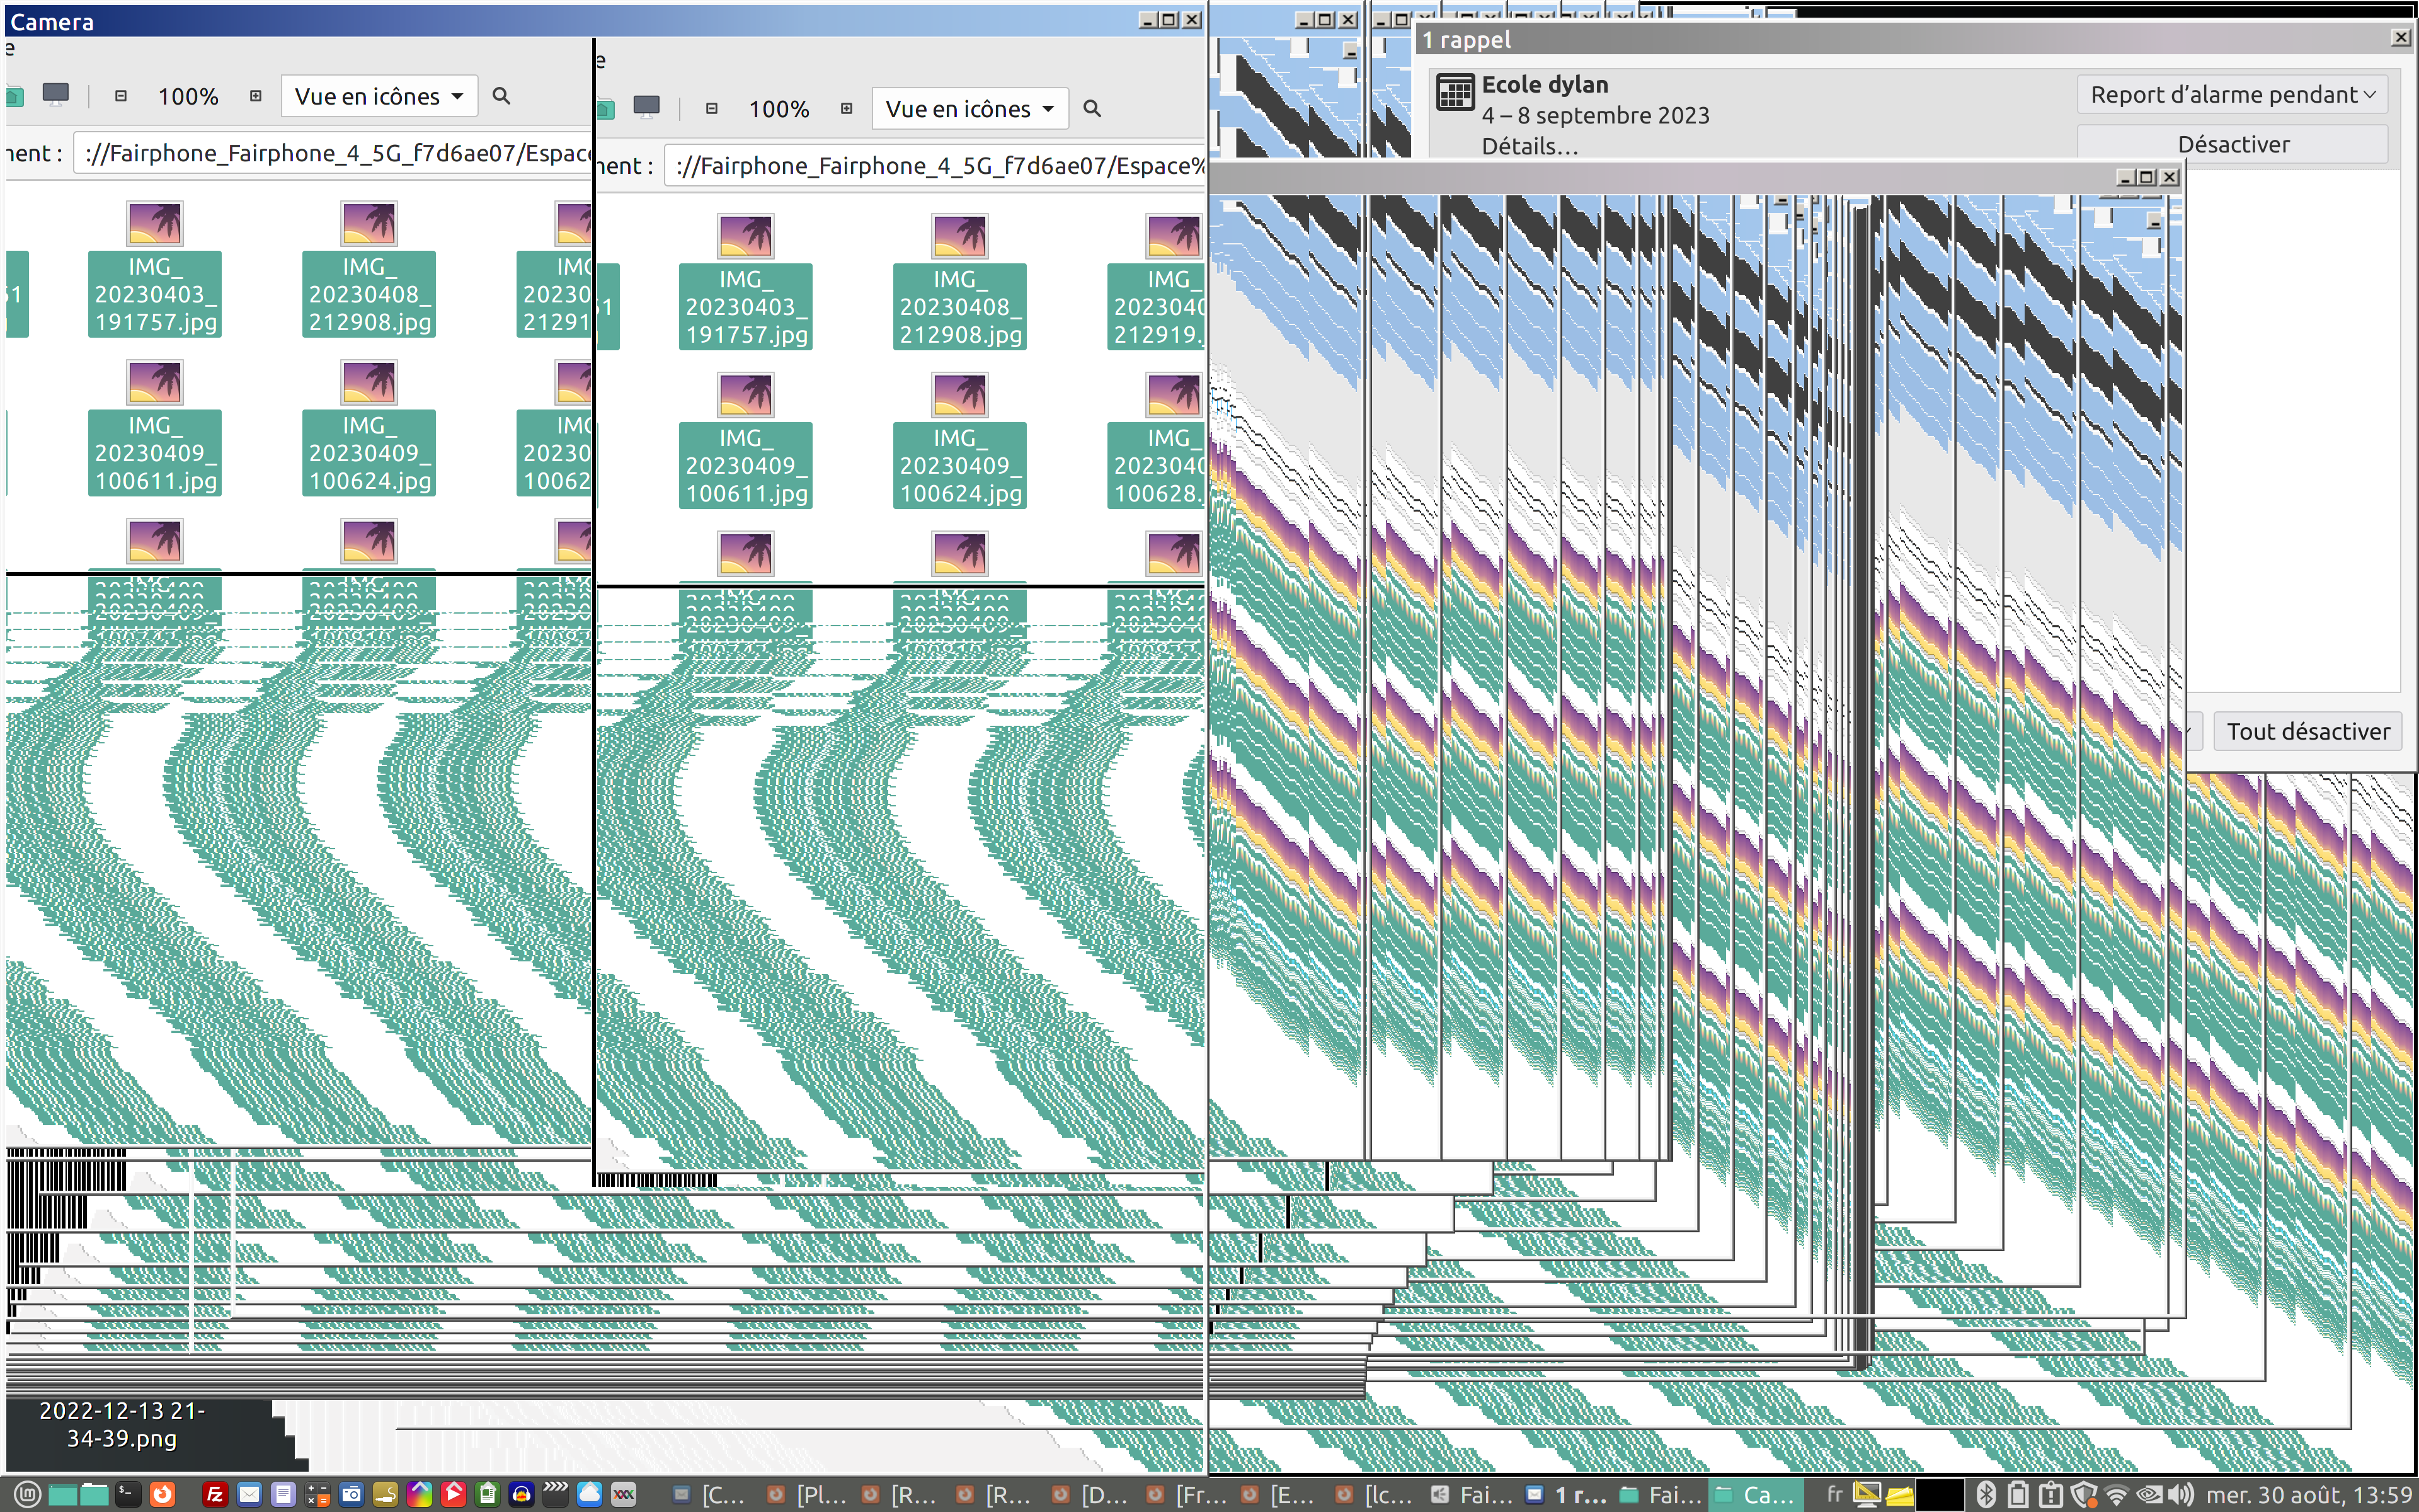Click the Wi-Fi network tray icon
The width and height of the screenshot is (2419, 1512).
tap(2116, 1494)
